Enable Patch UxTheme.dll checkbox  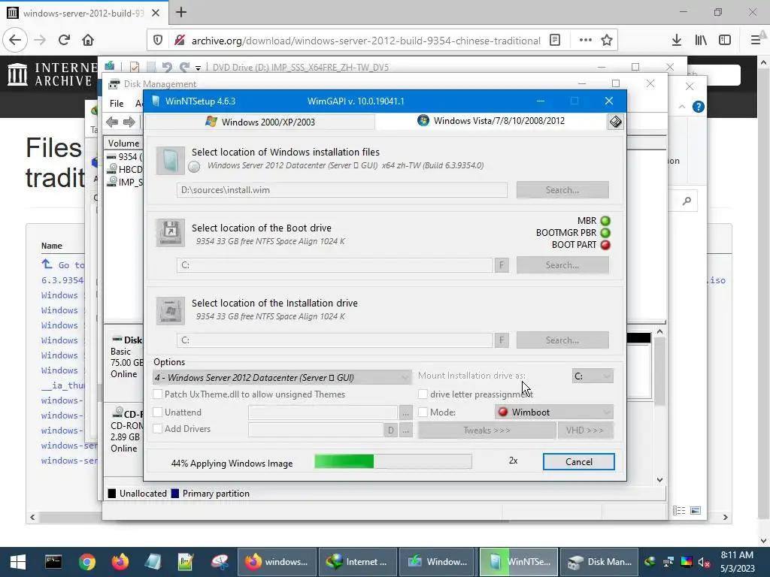point(158,394)
